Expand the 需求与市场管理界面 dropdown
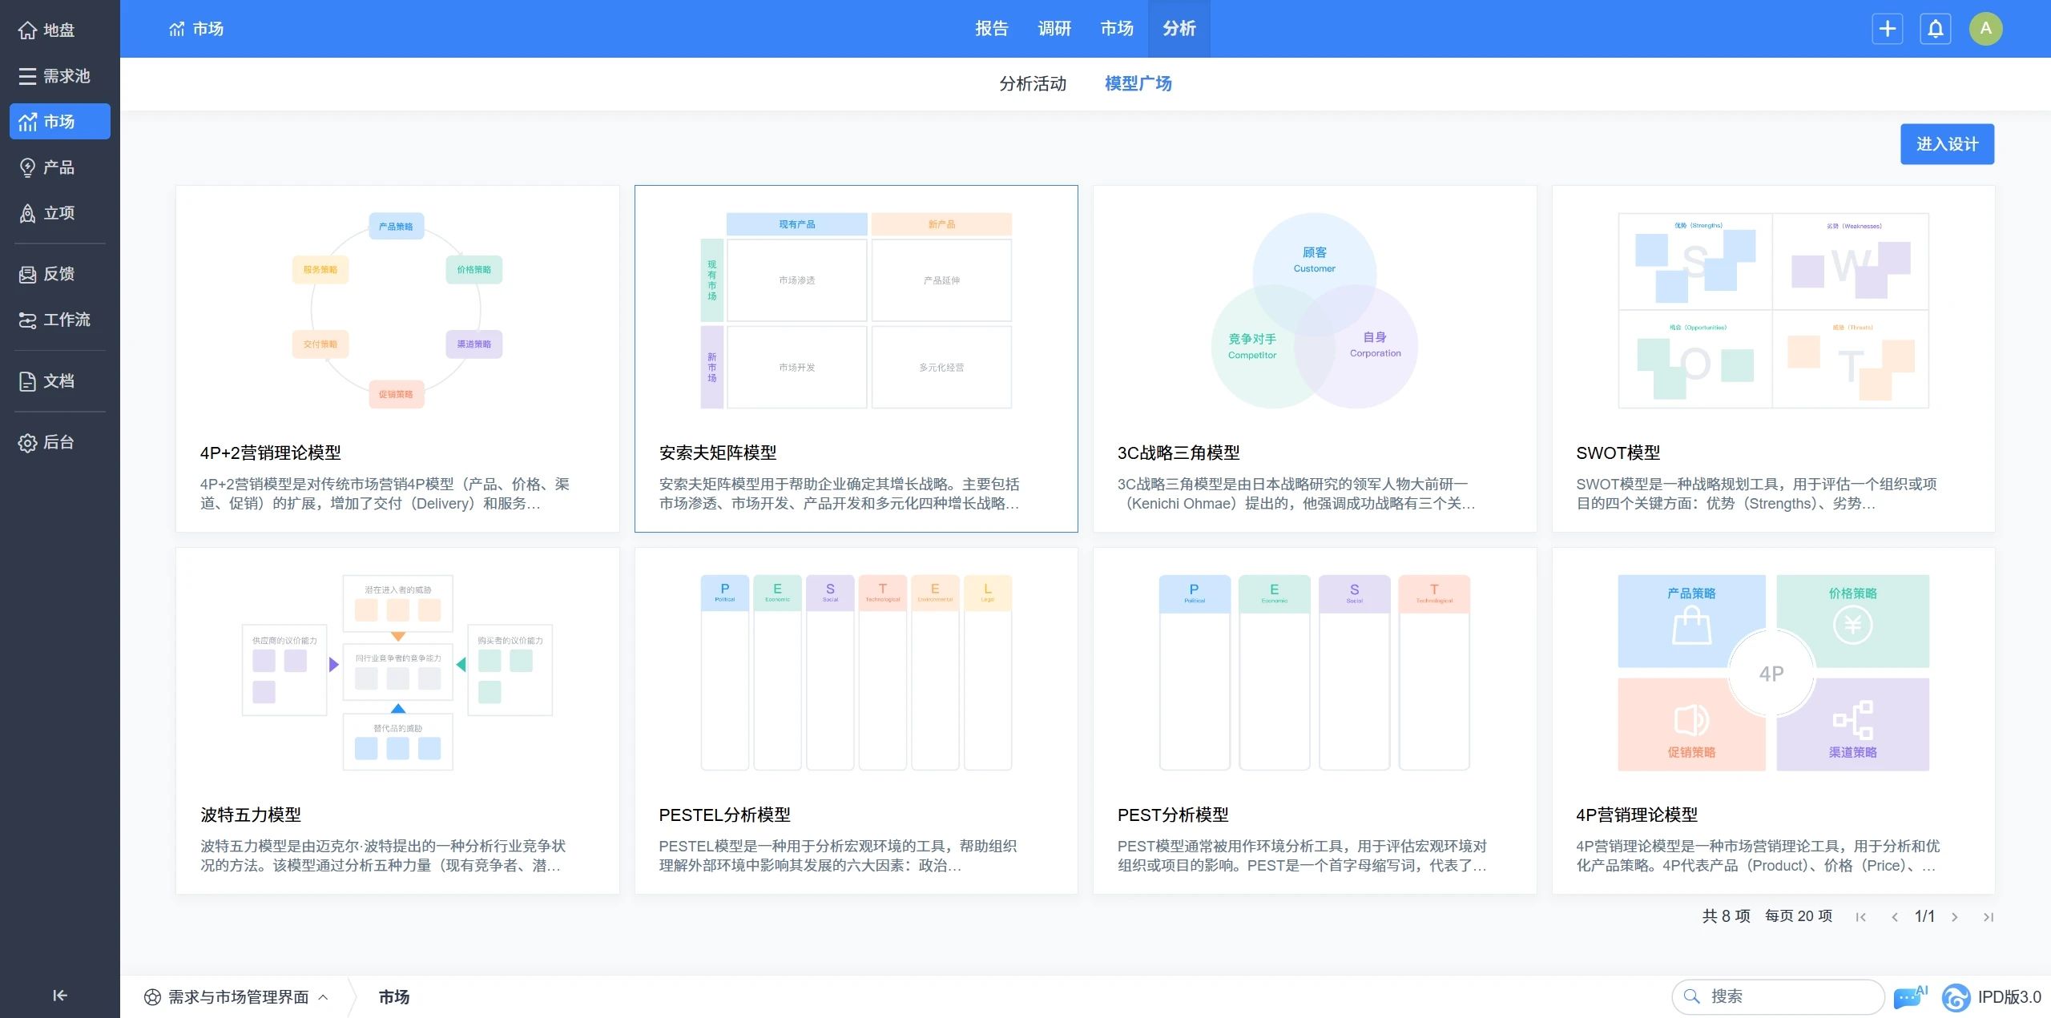The image size is (2051, 1018). point(238,997)
